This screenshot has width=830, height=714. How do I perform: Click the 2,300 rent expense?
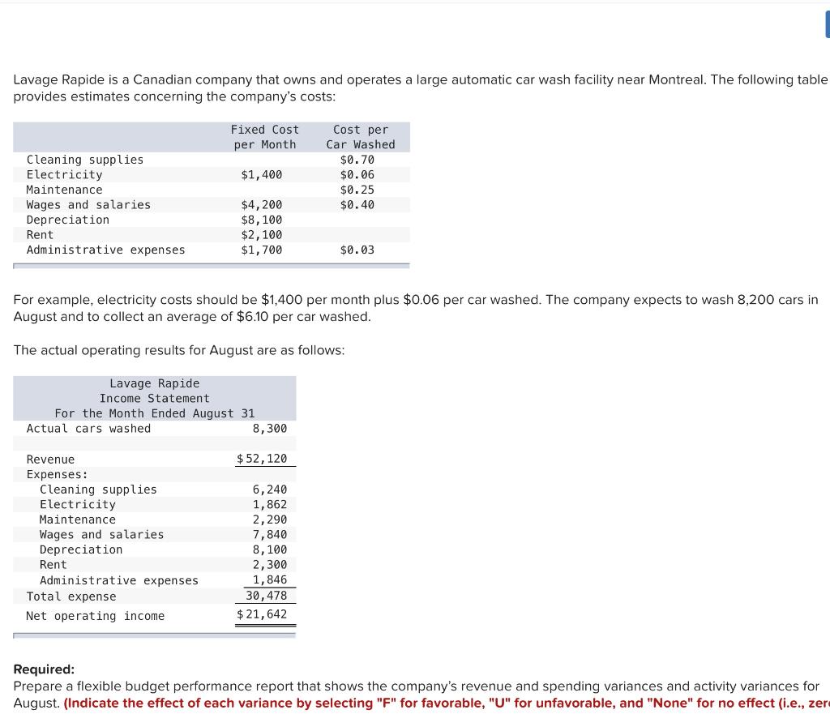[269, 565]
